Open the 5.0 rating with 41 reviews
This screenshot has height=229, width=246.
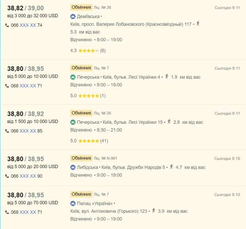click(x=89, y=141)
